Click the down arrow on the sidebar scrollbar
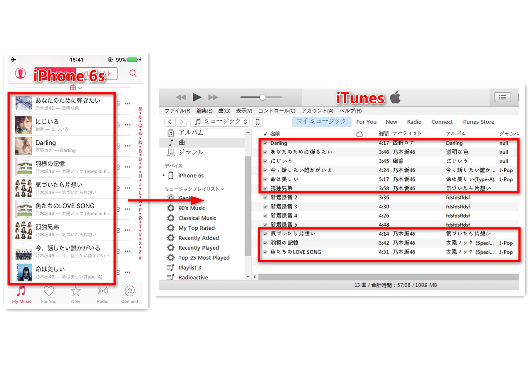This screenshot has width=530, height=368. (x=248, y=276)
